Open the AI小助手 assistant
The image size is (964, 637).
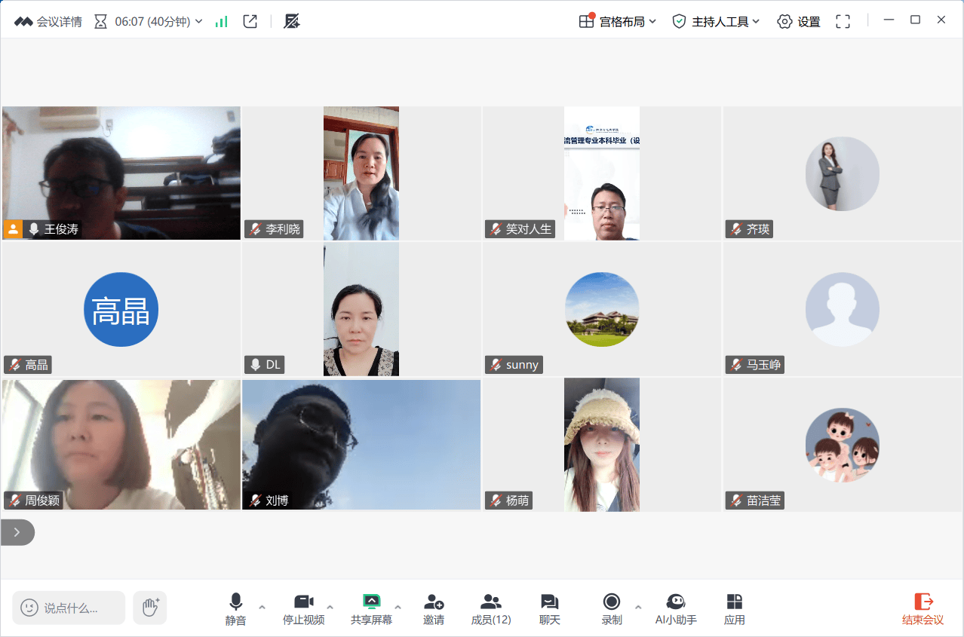(x=675, y=609)
